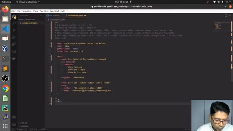Open the Terminal menu
The image size is (233, 131).
(54, 11)
